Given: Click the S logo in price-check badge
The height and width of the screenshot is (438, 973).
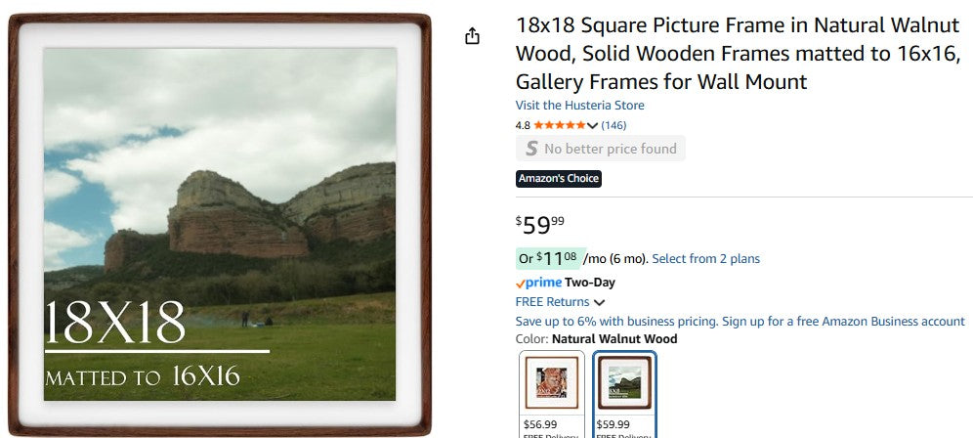Looking at the screenshot, I should [531, 149].
